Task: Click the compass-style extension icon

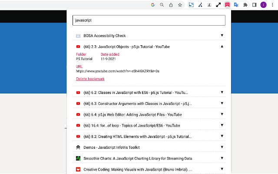Action: point(200,5)
